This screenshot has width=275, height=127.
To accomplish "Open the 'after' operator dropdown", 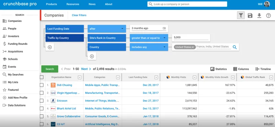I will (x=107, y=29).
